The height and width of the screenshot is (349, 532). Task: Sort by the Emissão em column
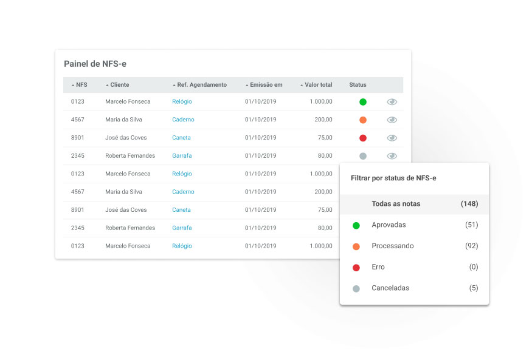(264, 85)
